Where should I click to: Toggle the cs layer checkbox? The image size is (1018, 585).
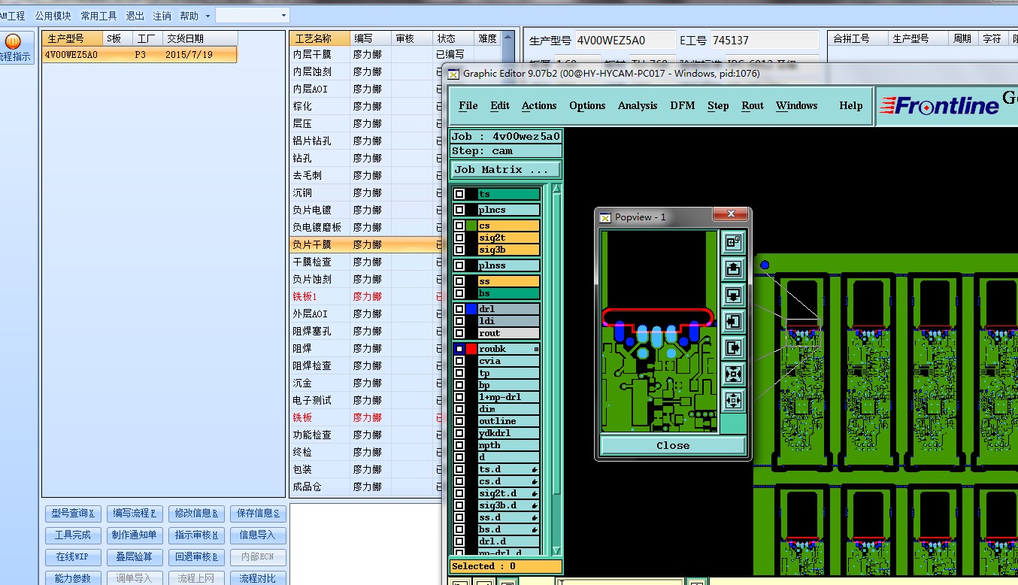pos(459,226)
